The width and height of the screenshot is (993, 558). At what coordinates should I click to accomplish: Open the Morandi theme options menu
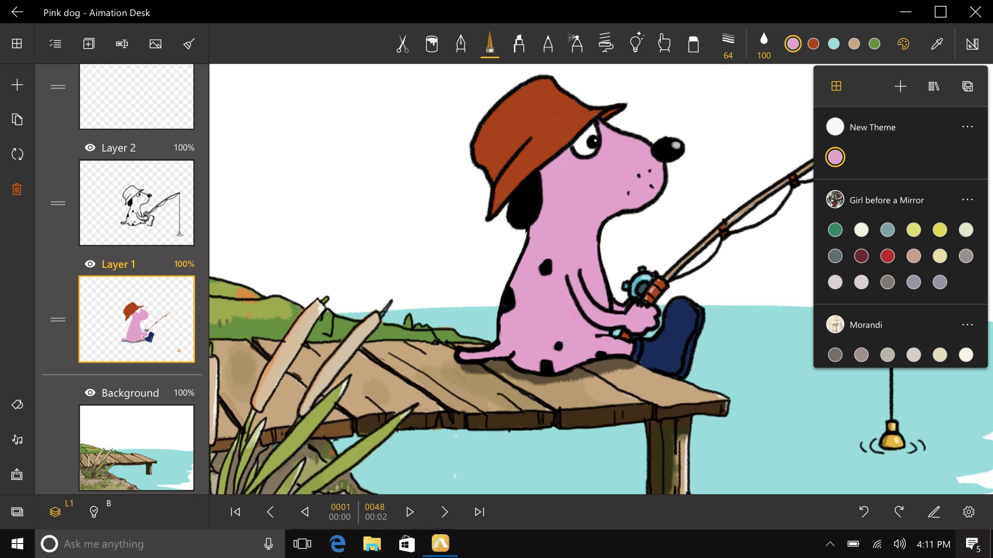click(968, 324)
